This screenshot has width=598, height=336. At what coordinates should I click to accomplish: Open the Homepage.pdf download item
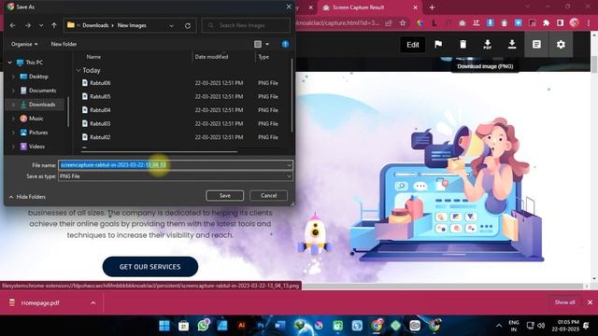40,302
